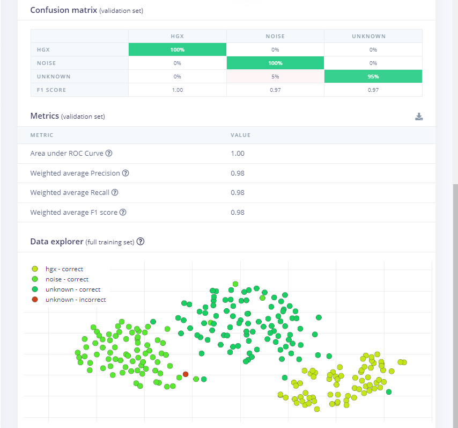Select the red misclassified data point
Viewport: 458px width, 428px height.
coord(186,374)
